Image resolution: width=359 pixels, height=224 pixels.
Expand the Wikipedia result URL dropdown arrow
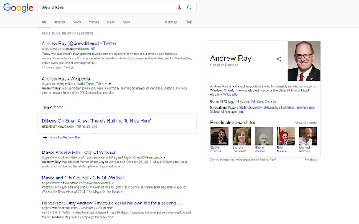click(110, 84)
